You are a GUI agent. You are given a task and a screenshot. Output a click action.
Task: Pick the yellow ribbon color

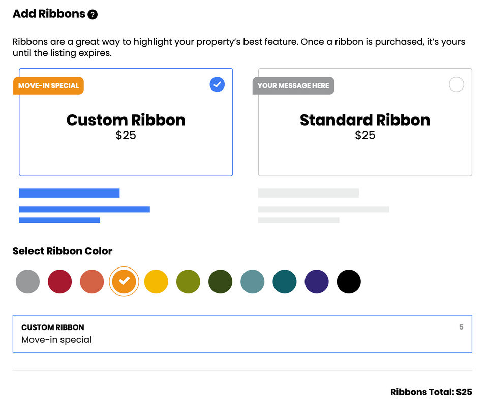point(156,282)
